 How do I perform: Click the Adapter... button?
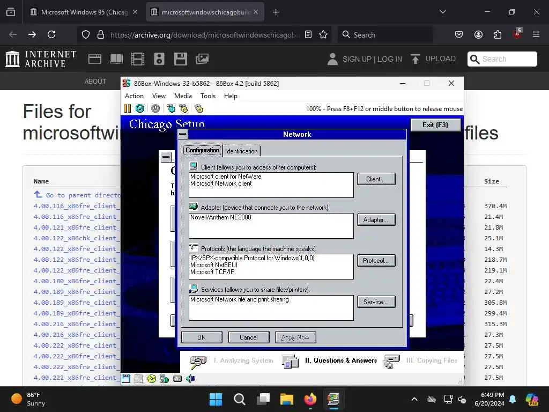(x=376, y=220)
